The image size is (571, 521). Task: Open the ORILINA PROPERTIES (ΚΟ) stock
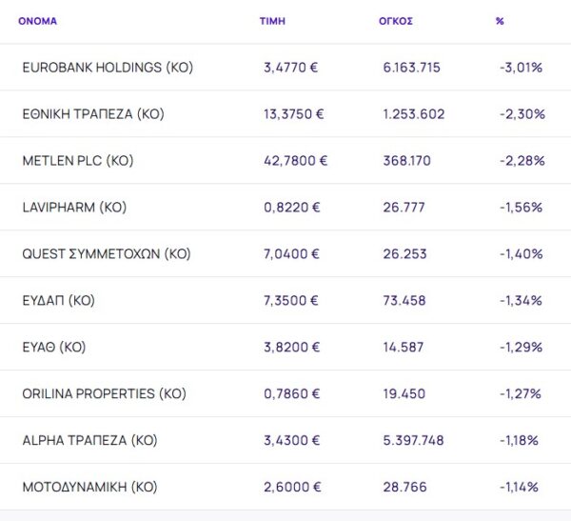pyautogui.click(x=104, y=394)
